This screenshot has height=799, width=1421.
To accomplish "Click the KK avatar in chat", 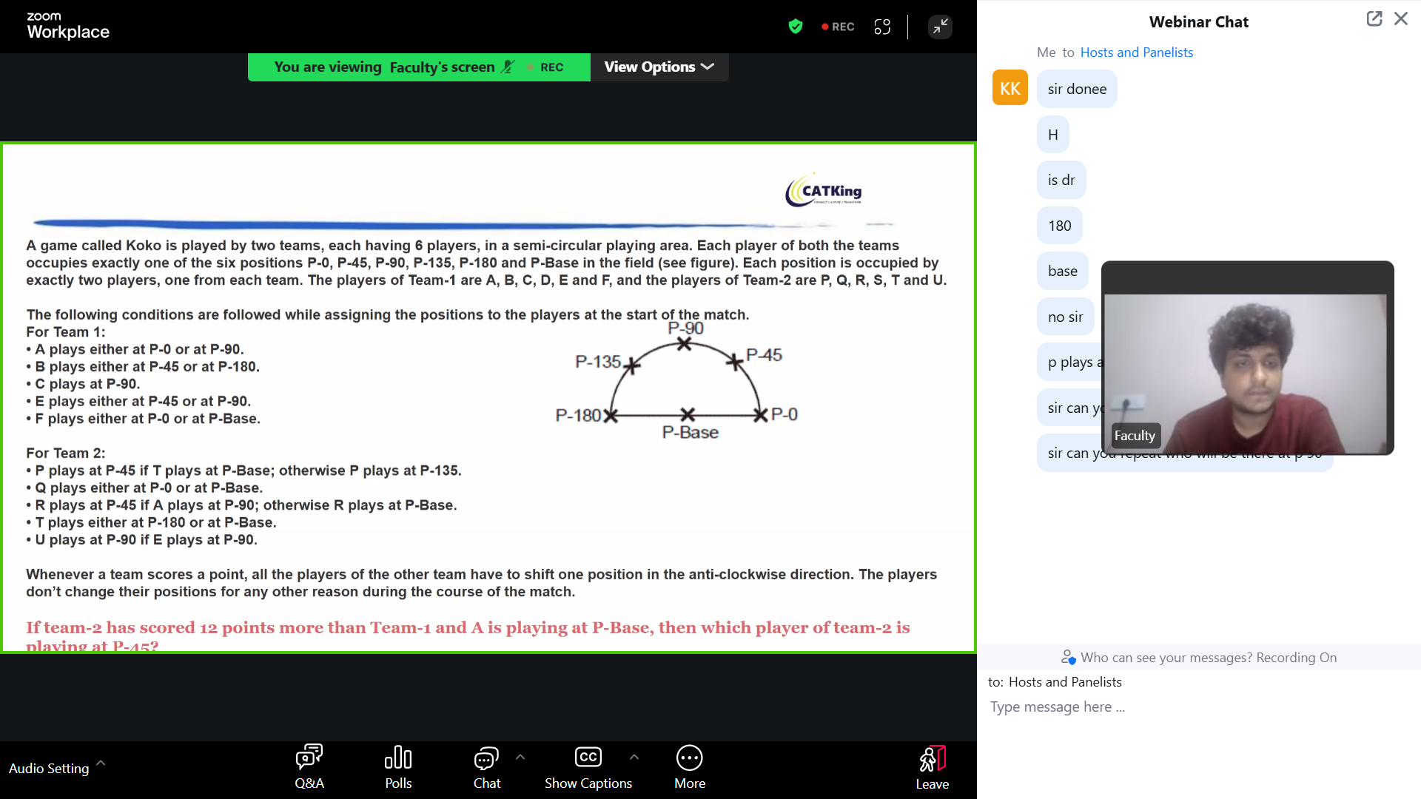I will click(1010, 88).
